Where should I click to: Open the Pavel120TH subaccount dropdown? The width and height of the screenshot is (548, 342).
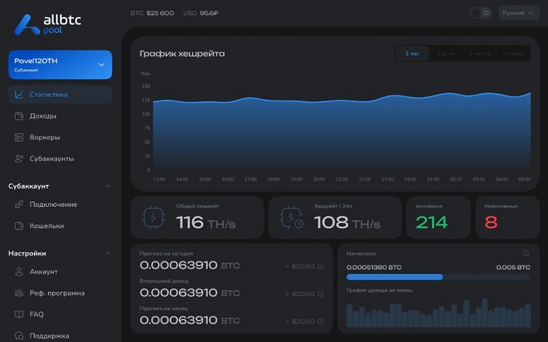click(60, 64)
